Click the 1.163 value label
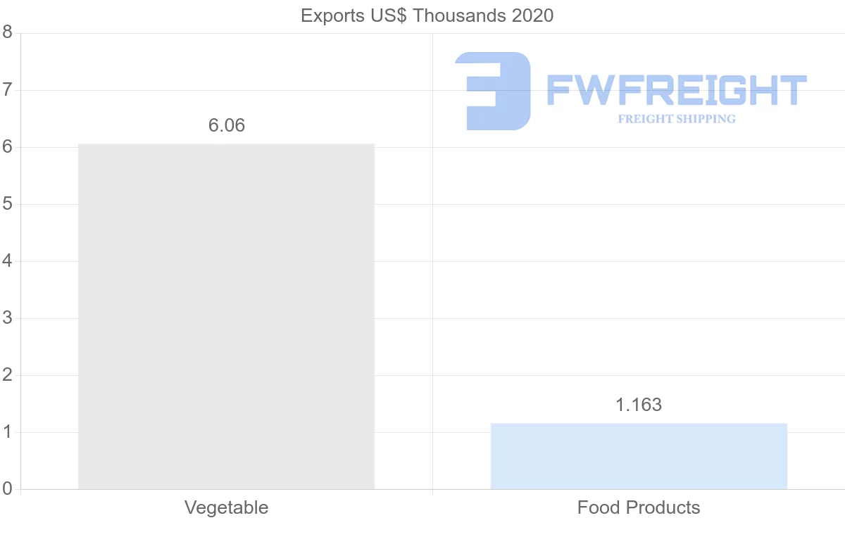The width and height of the screenshot is (845, 537). [639, 405]
